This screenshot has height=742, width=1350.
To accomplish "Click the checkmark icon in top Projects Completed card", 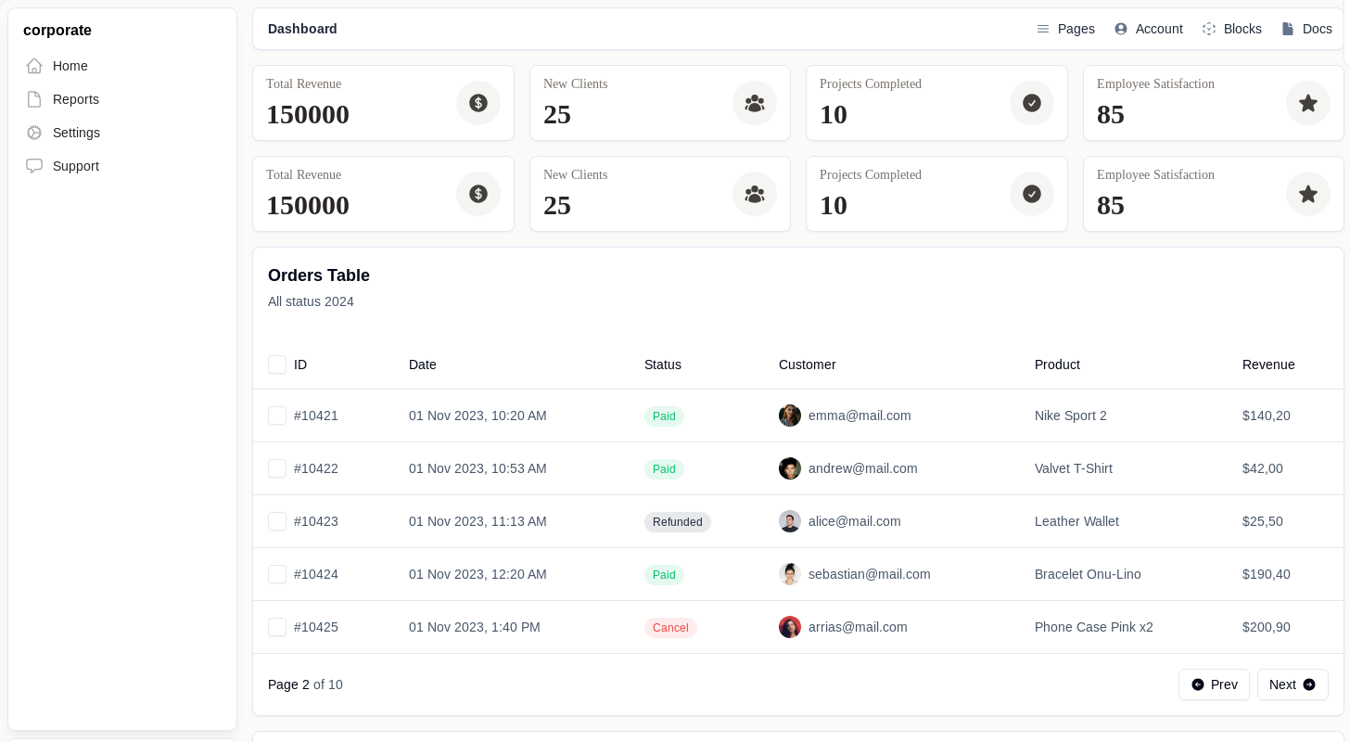I will point(1032,103).
